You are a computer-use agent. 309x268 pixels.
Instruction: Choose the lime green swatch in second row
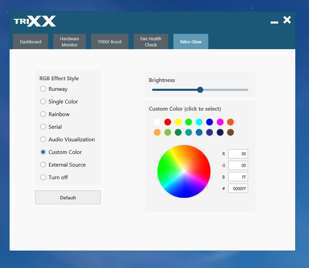click(x=168, y=132)
